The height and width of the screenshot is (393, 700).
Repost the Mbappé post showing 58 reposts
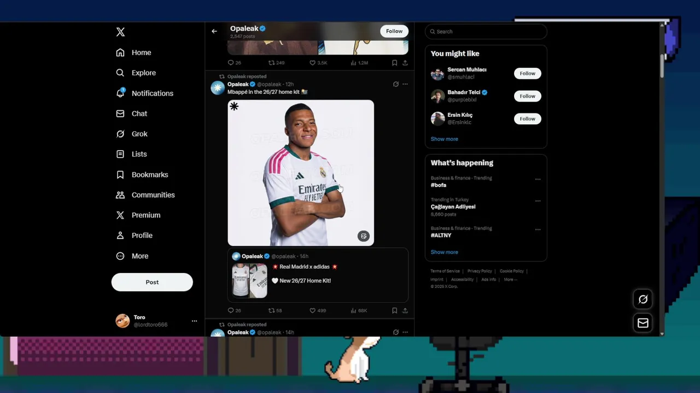pyautogui.click(x=275, y=311)
